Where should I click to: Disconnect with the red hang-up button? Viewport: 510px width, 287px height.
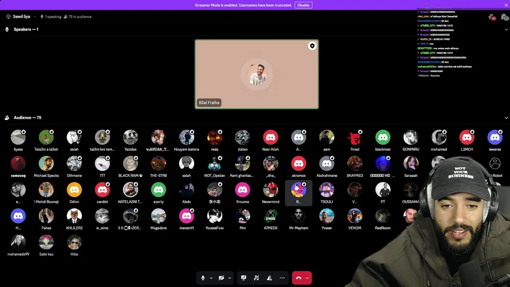298,278
